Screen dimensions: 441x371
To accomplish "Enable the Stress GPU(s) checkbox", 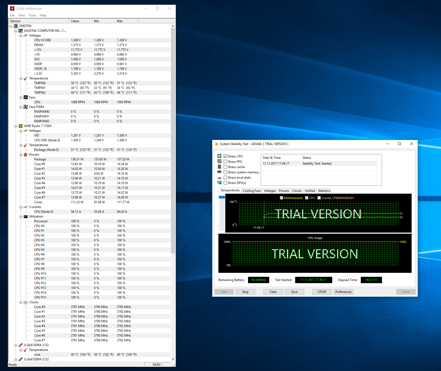I will 226,183.
